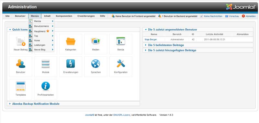Viewport: 259px width, 123px height.
Task: Expand the Leistungen submenu arrow
Action: tap(52, 45)
